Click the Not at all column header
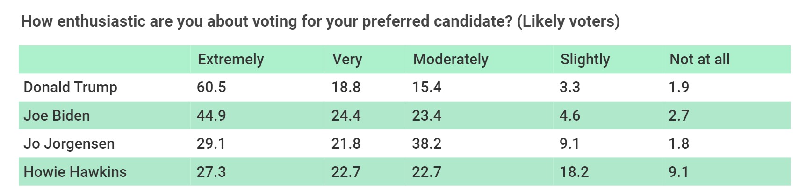This screenshot has height=190, width=806. [699, 60]
